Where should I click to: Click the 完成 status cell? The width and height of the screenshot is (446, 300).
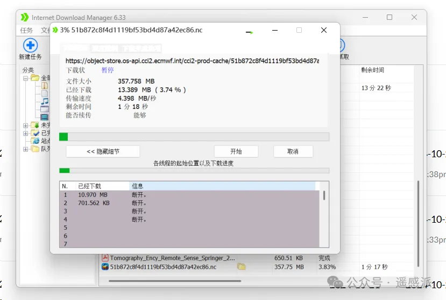(x=324, y=258)
